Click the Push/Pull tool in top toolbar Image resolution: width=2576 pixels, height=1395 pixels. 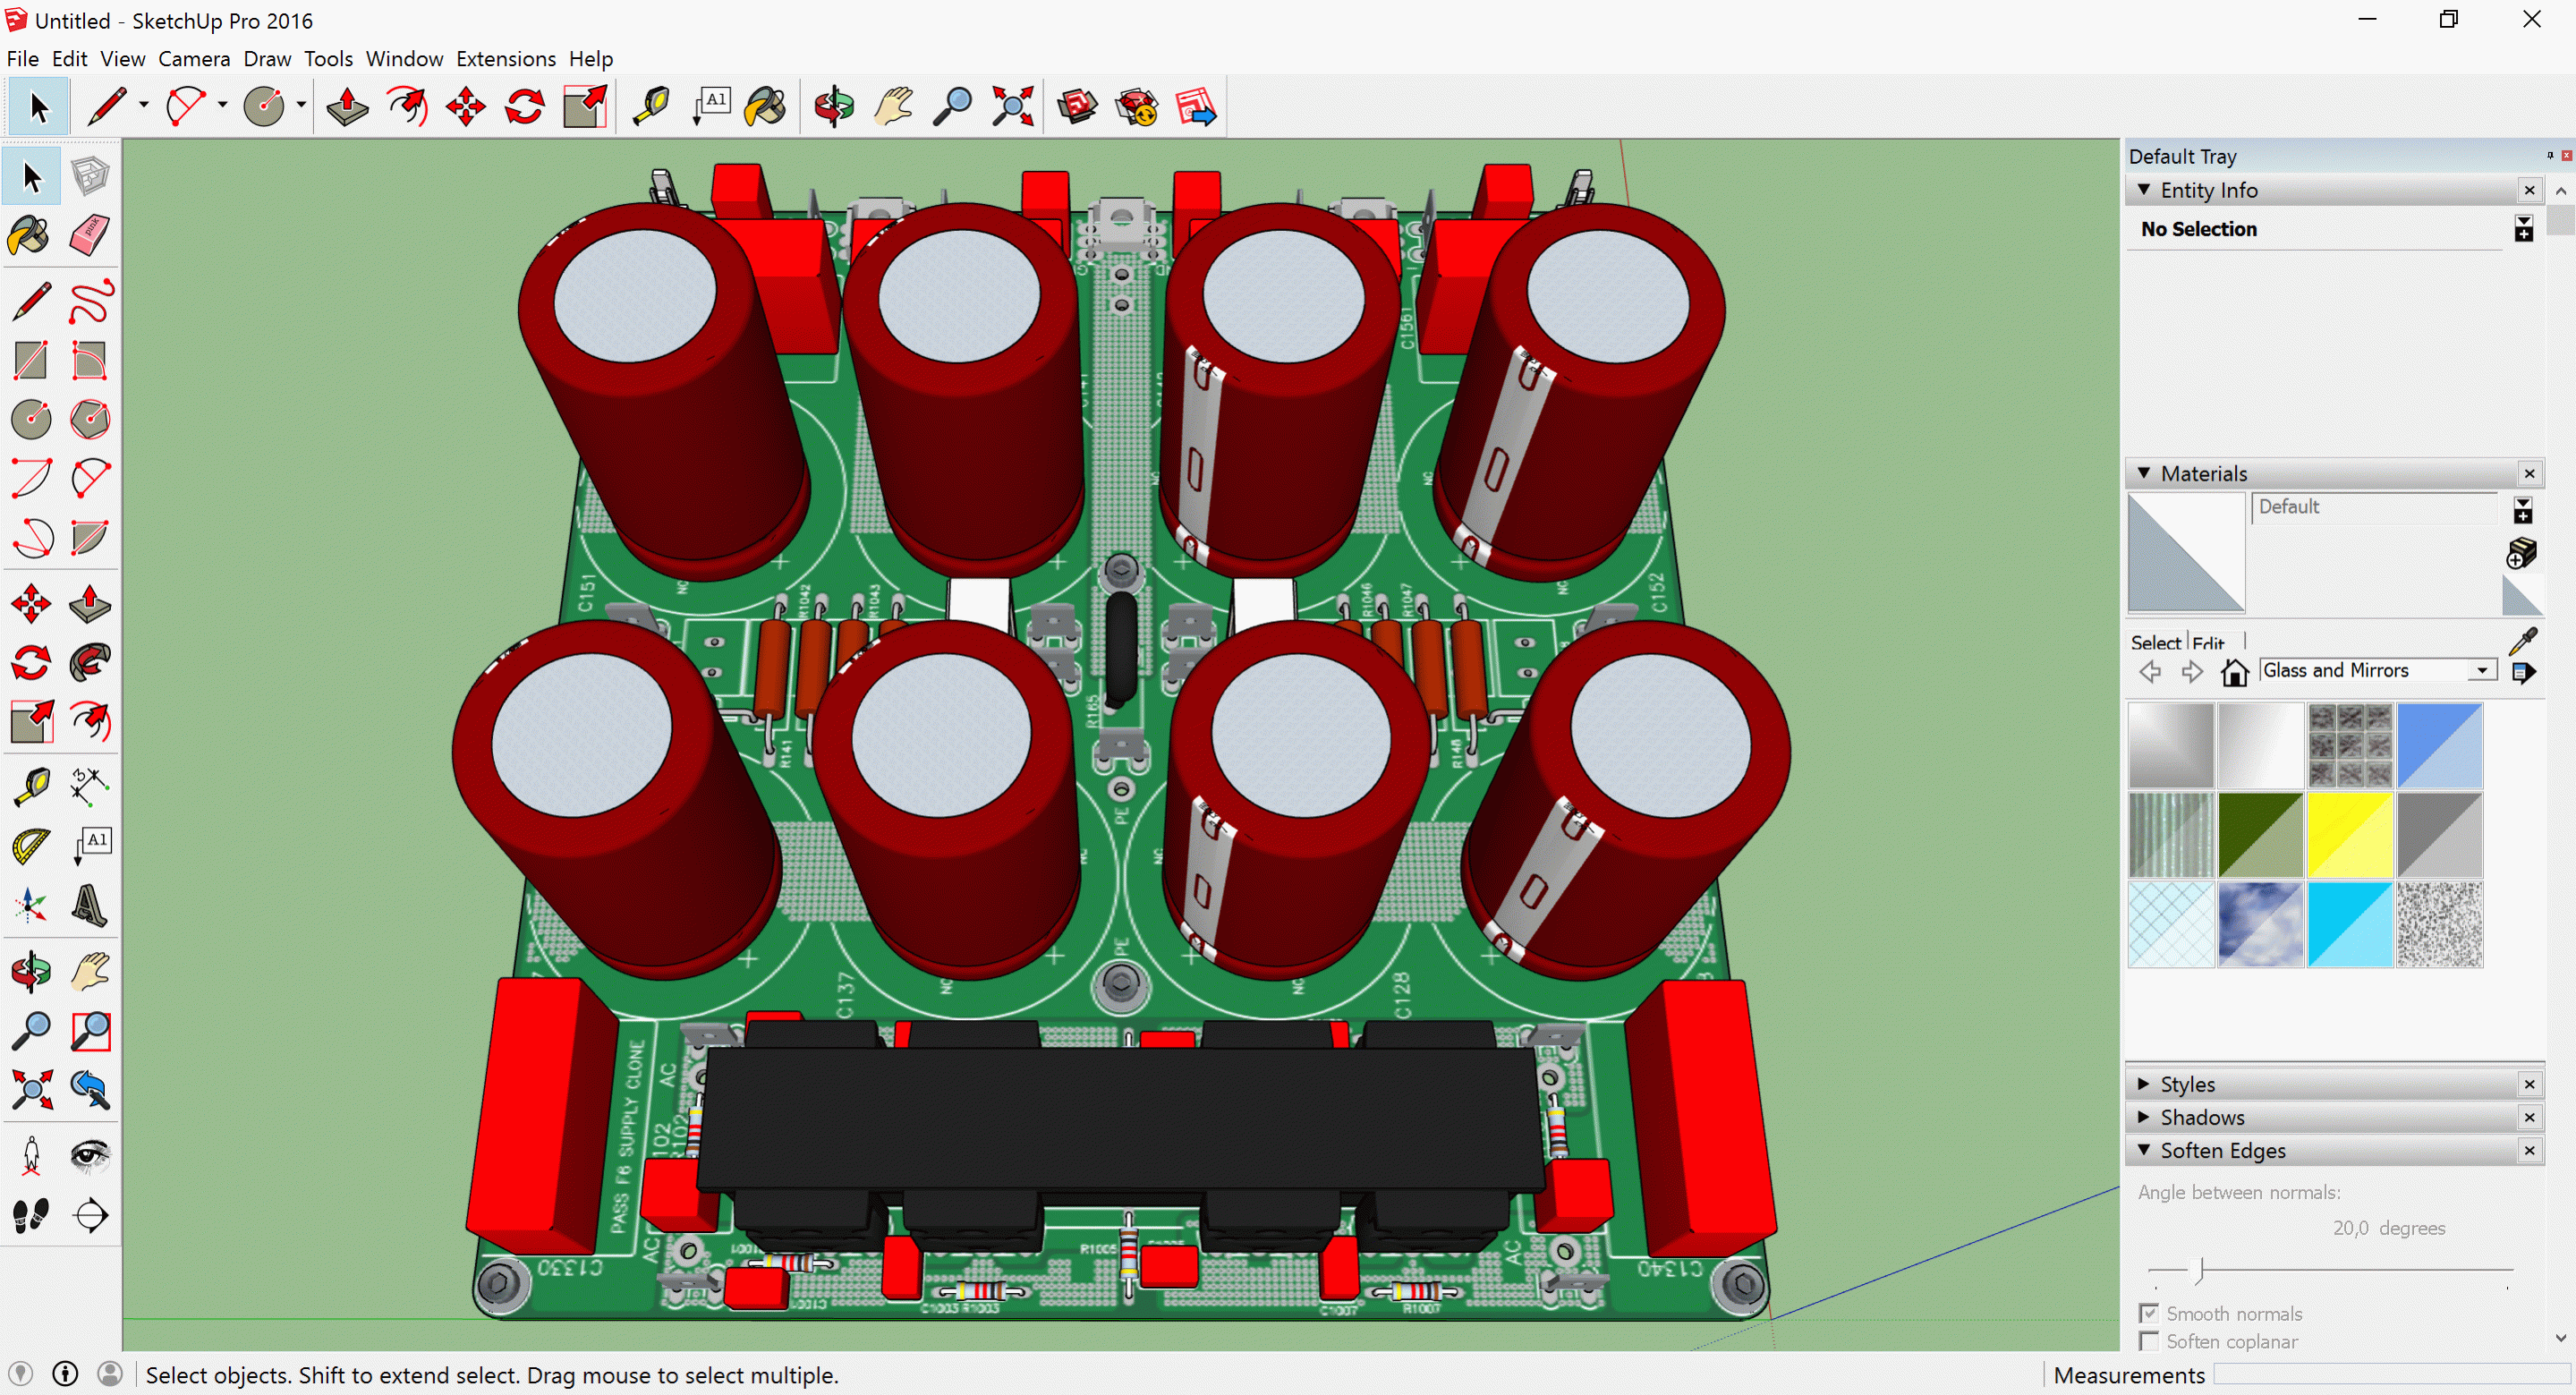tap(347, 106)
